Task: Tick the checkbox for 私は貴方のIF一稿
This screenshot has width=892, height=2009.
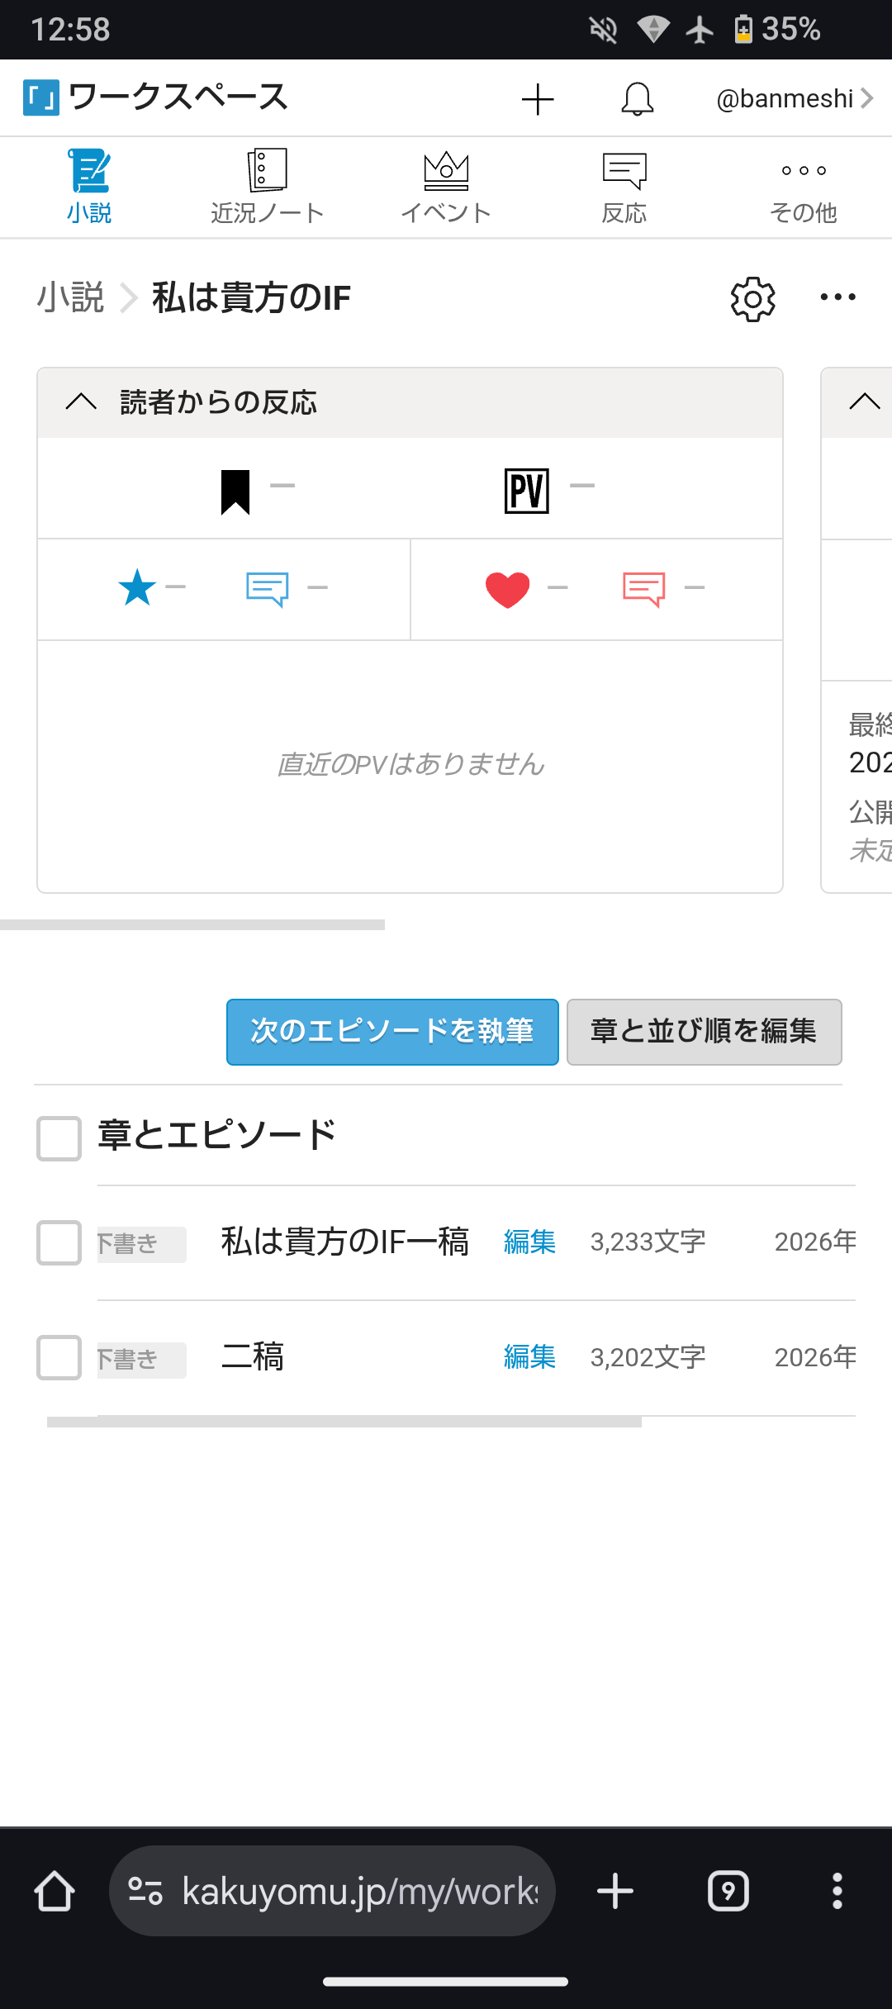Action: (x=59, y=1242)
